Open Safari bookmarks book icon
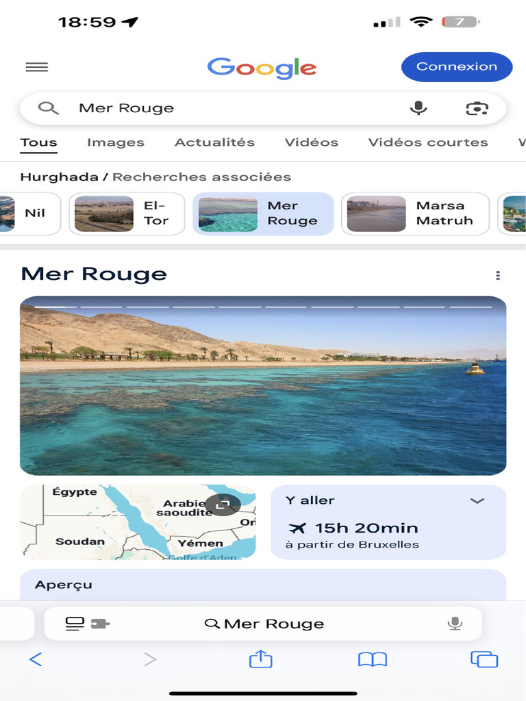This screenshot has height=701, width=526. click(373, 659)
